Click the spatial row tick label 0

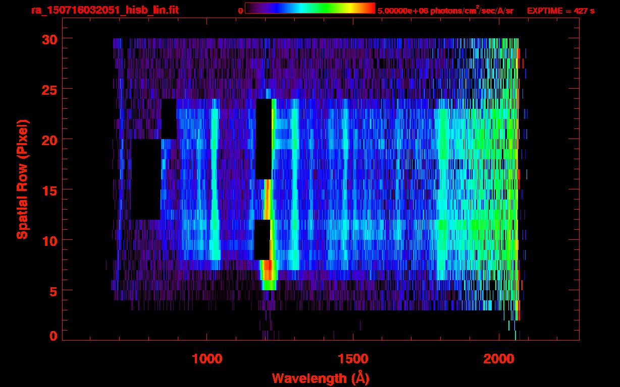tap(54, 335)
